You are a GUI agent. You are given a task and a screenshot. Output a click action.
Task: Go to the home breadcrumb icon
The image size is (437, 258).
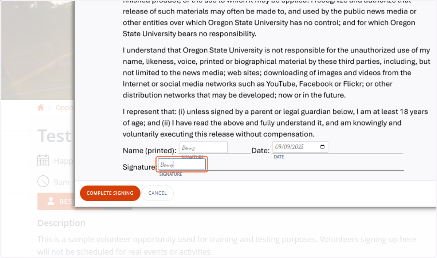[x=41, y=108]
